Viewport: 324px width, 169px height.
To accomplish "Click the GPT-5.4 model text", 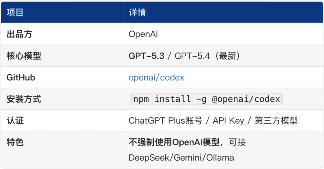I will [192, 56].
